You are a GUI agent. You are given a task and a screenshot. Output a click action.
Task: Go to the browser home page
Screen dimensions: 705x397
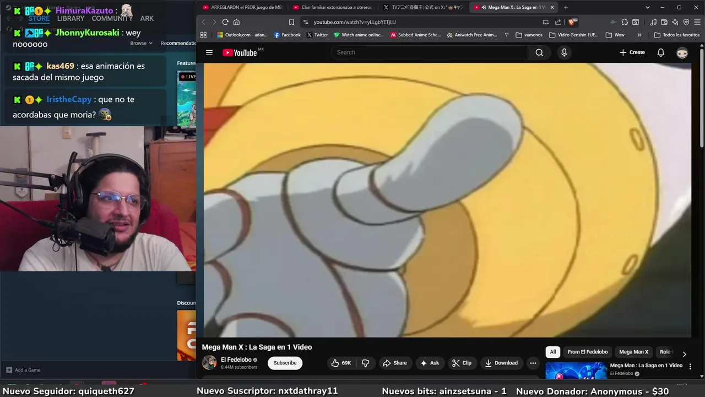click(x=236, y=22)
